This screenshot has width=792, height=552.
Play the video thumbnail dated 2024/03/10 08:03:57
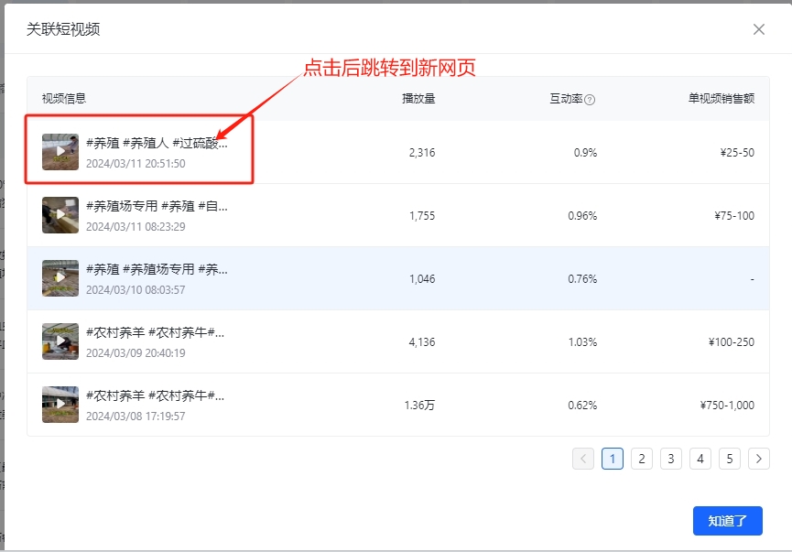(60, 278)
